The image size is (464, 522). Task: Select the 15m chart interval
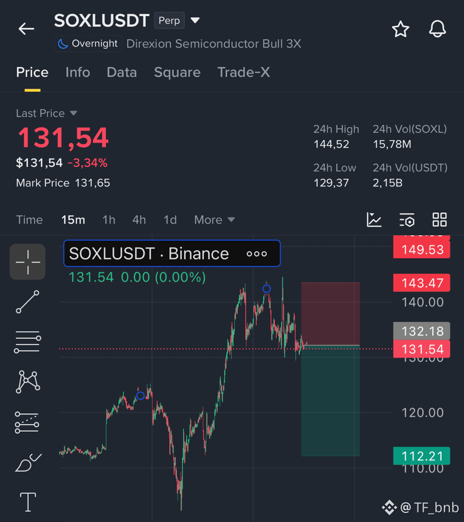[73, 220]
